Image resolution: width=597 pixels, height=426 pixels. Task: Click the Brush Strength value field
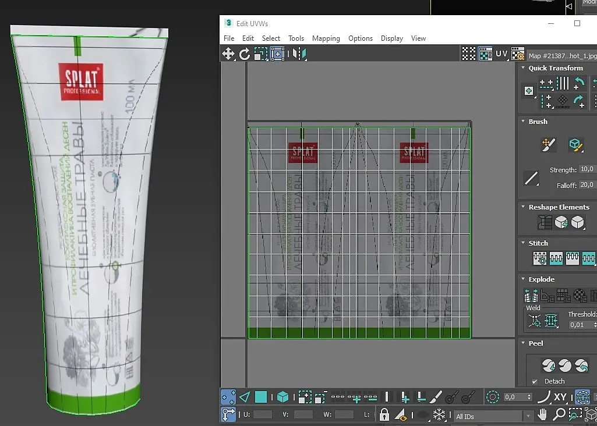[x=586, y=170]
